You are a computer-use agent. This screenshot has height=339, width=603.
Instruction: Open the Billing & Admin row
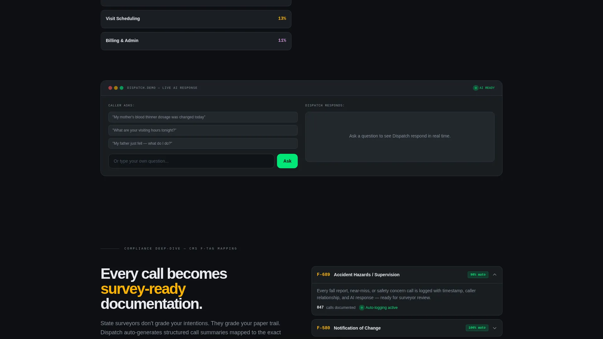tap(196, 41)
